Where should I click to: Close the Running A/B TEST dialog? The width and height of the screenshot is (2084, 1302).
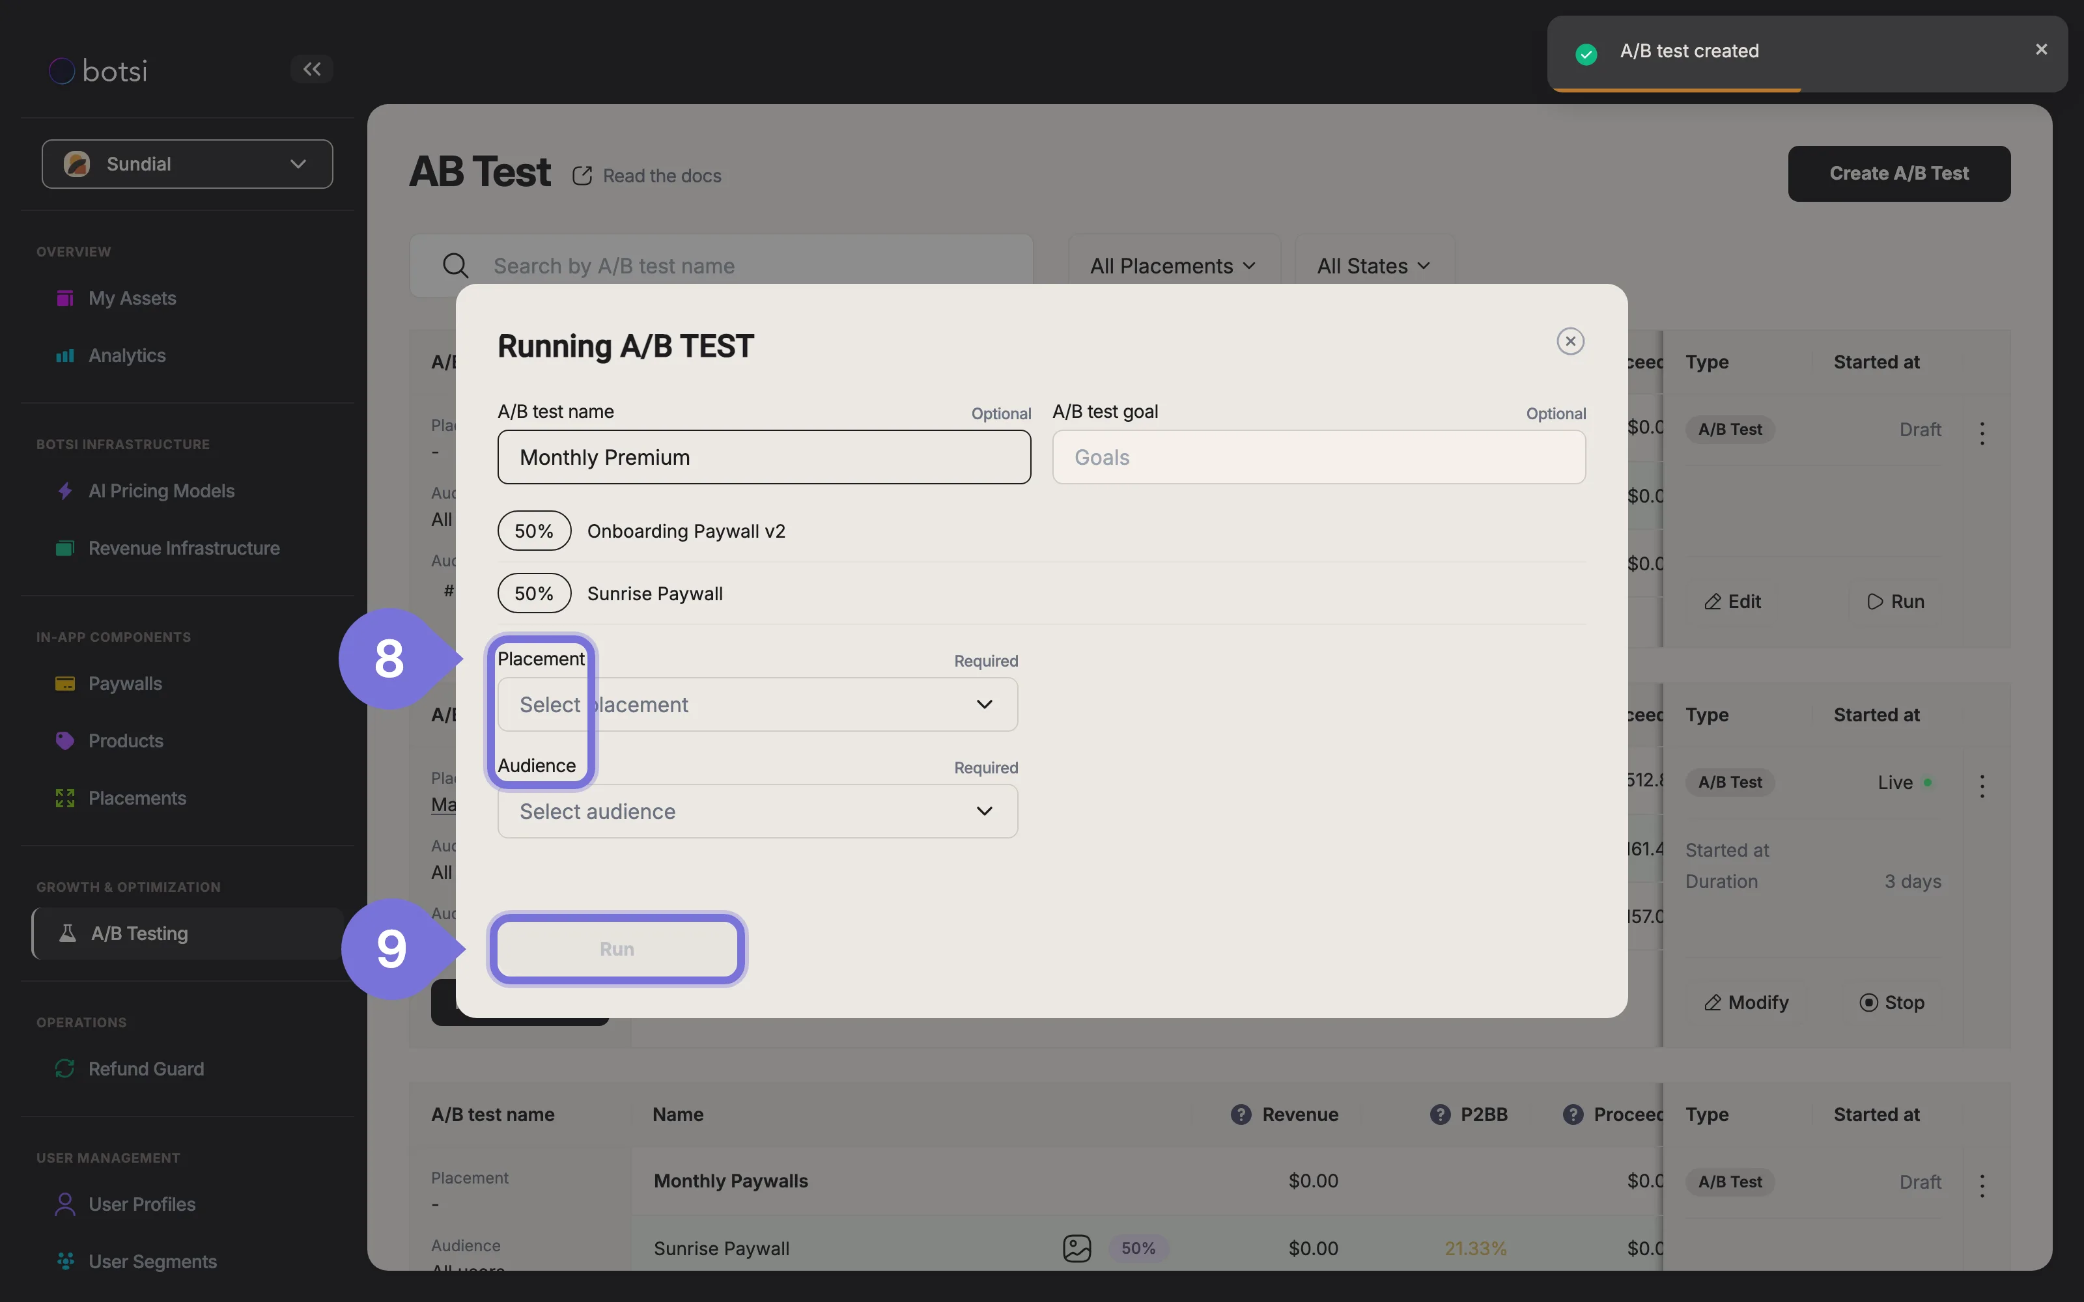1571,341
